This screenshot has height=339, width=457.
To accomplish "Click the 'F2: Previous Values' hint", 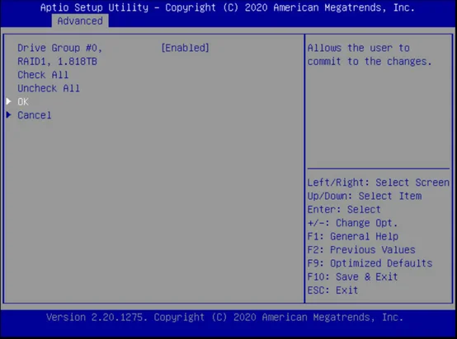I will pyautogui.click(x=361, y=250).
